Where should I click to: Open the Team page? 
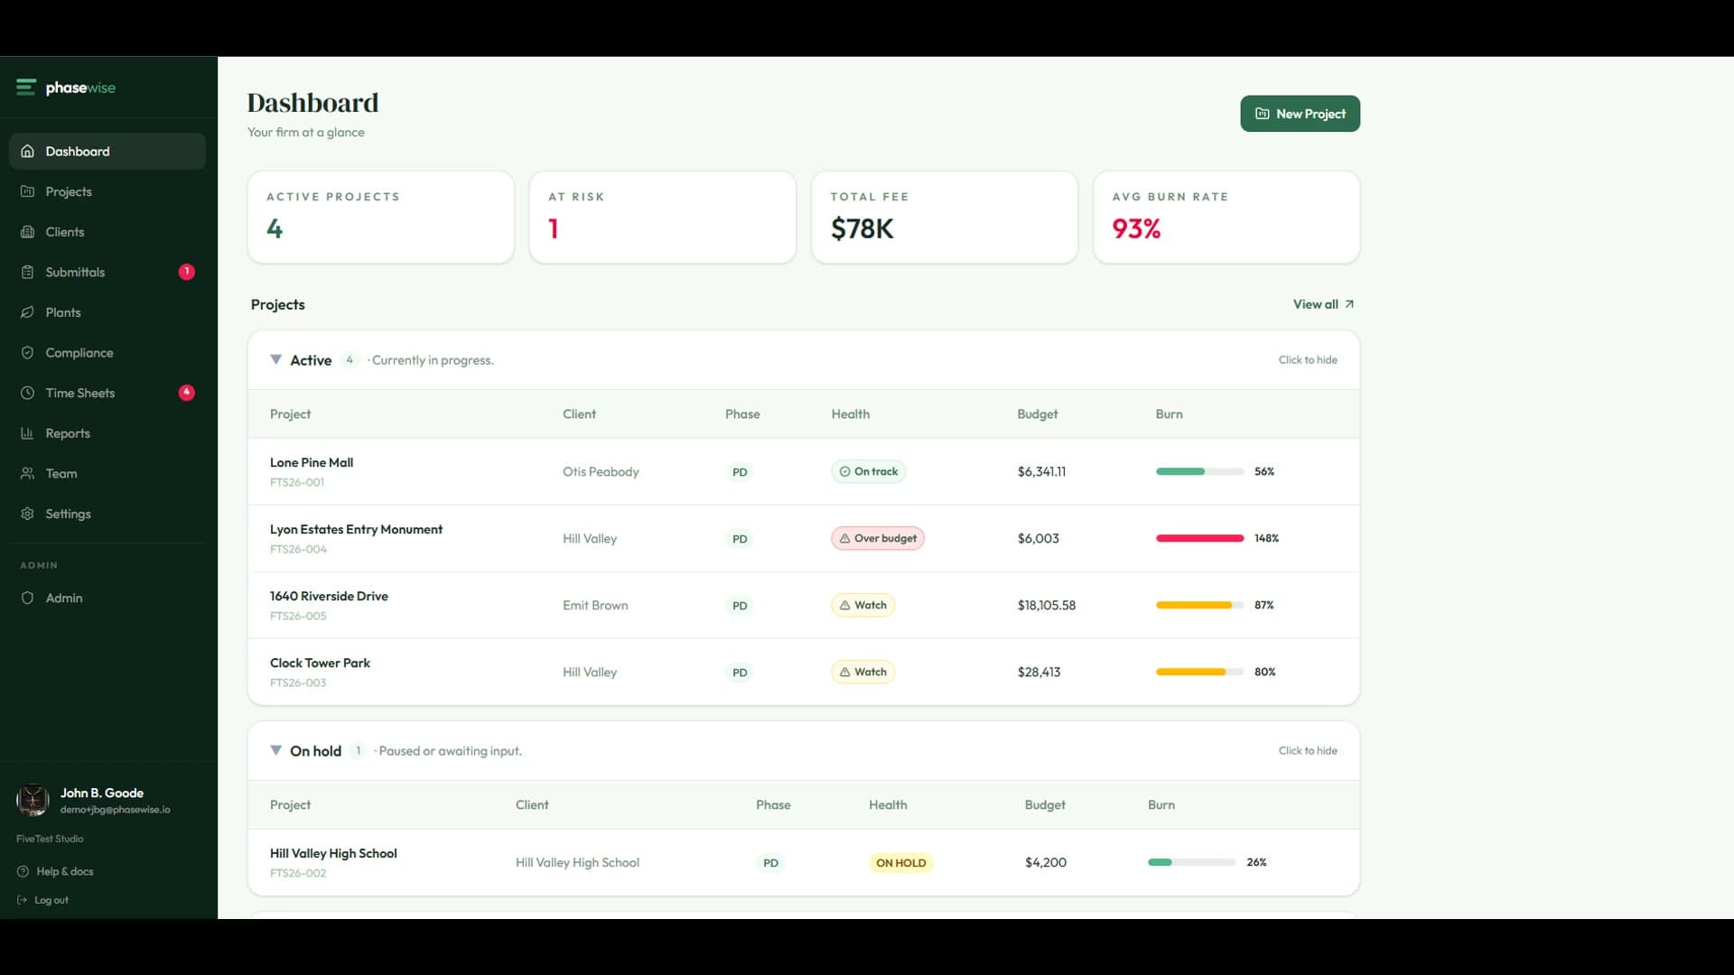click(107, 473)
